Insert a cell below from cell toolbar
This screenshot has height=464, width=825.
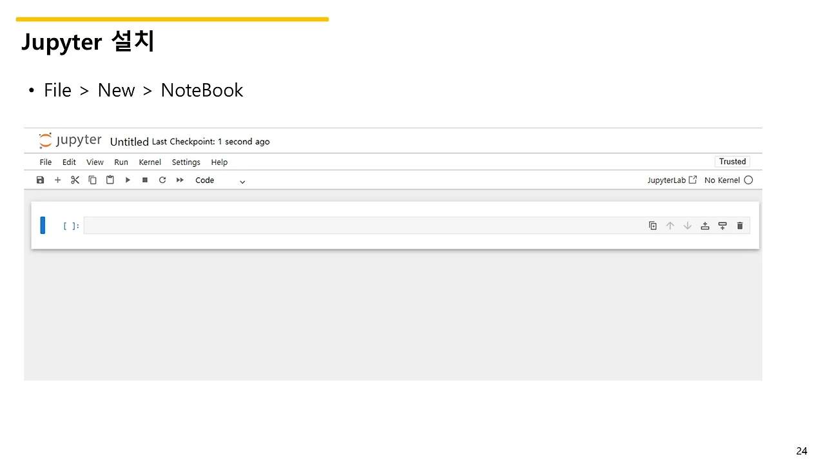click(x=723, y=226)
